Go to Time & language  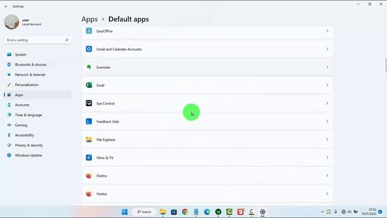coord(37,115)
